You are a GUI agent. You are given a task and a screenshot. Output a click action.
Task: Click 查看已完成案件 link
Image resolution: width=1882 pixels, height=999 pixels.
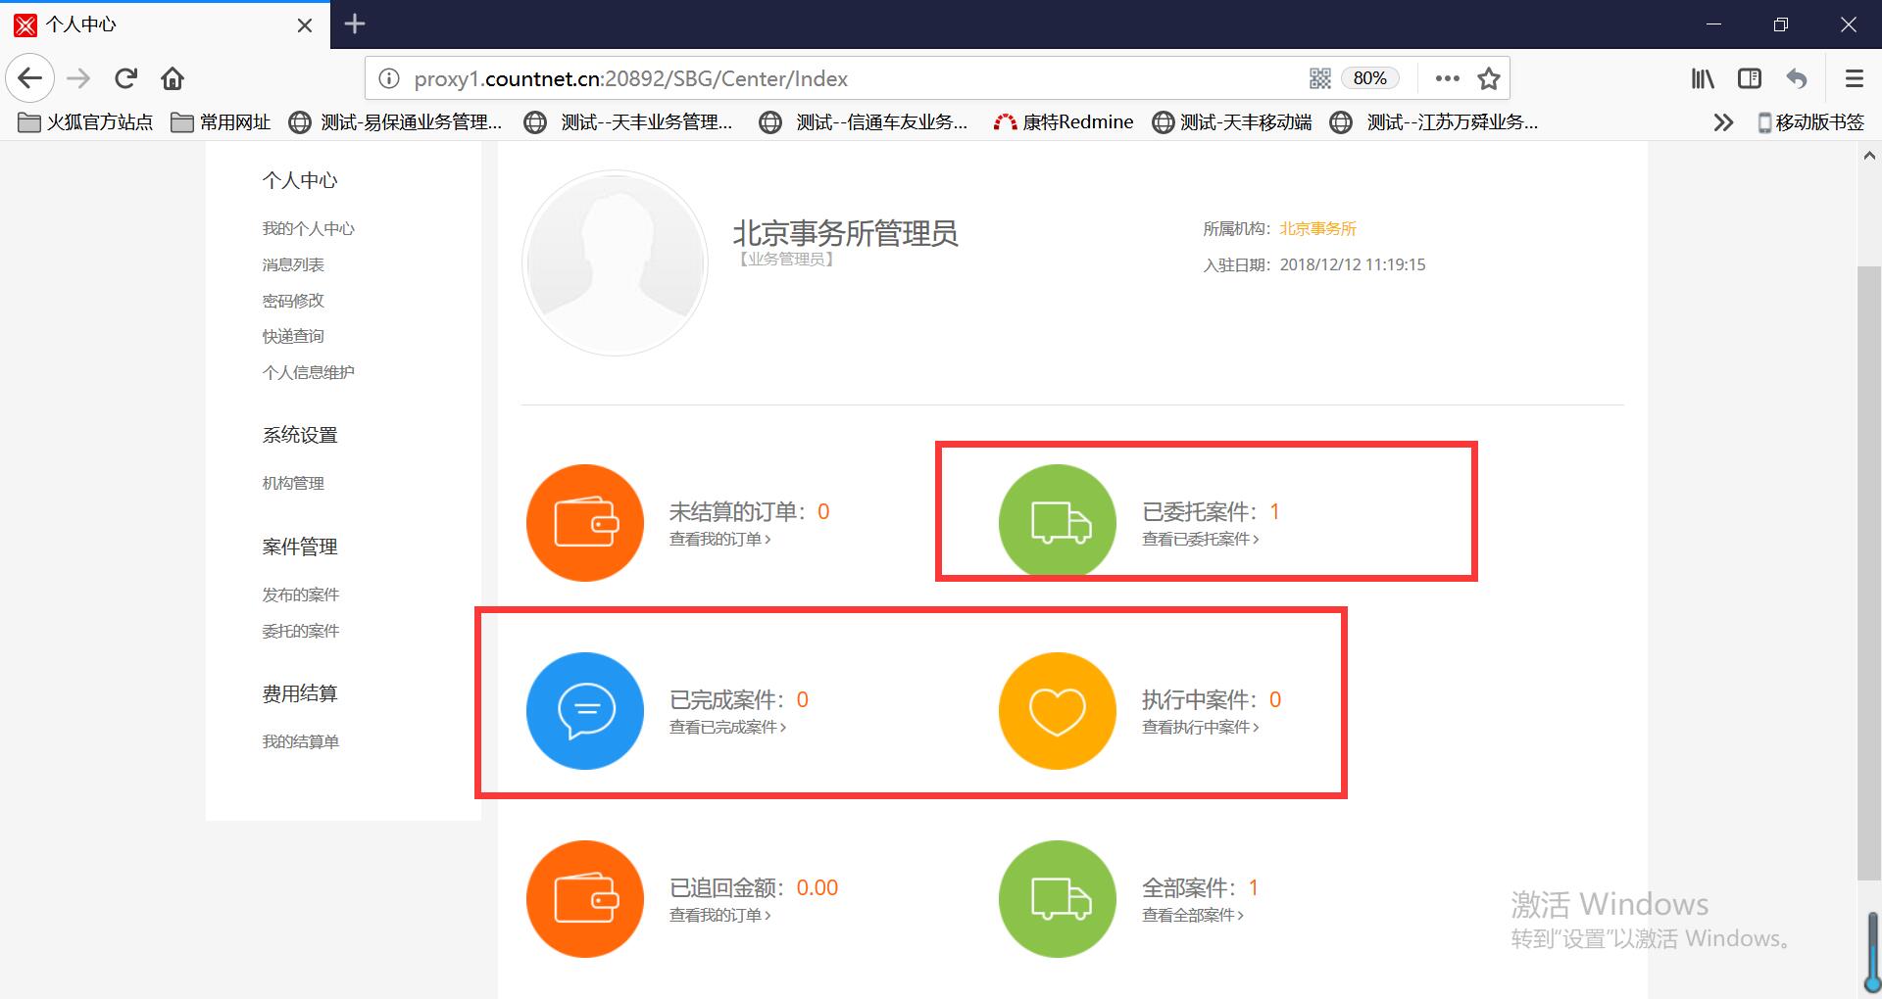tap(728, 727)
